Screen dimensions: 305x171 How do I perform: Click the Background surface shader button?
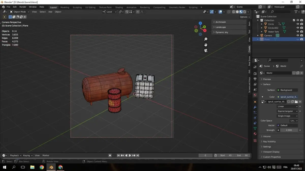(x=287, y=90)
